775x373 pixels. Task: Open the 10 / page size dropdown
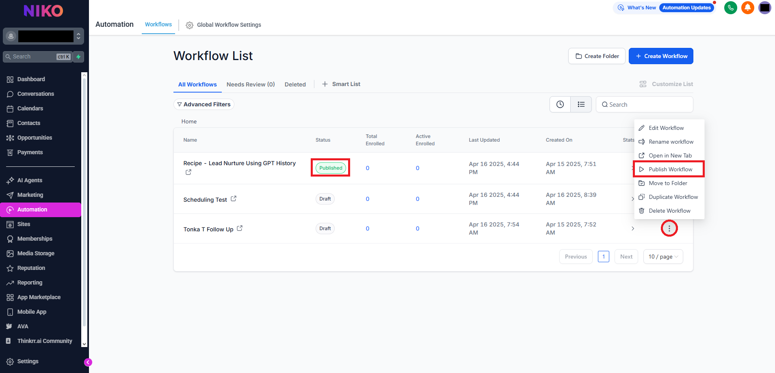tap(663, 257)
